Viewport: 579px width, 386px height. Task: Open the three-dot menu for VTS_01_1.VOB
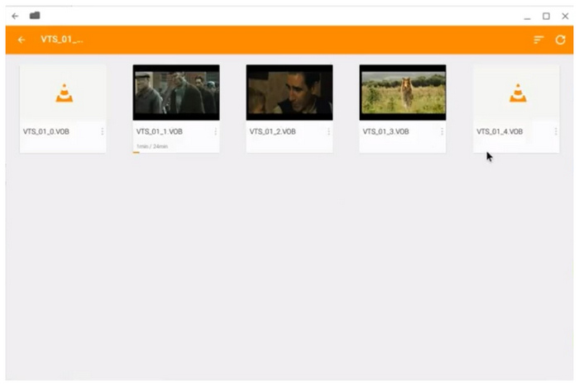tap(216, 131)
